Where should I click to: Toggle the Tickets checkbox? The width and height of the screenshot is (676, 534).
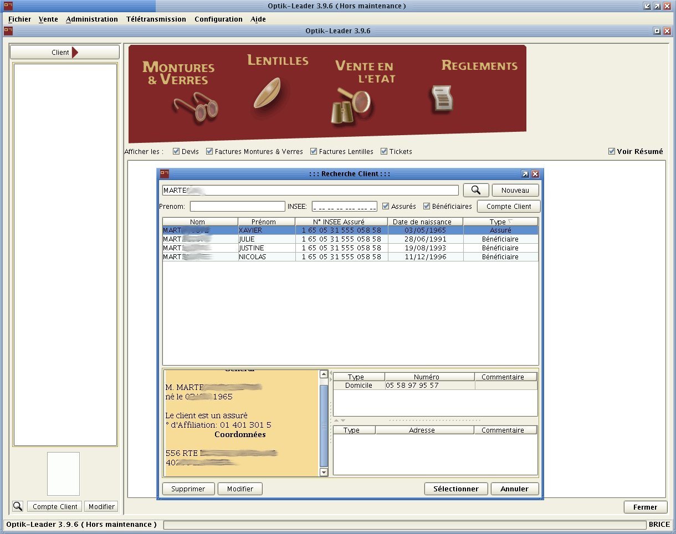384,151
